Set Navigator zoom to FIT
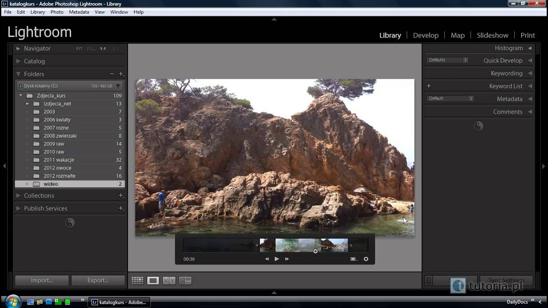Image resolution: width=548 pixels, height=308 pixels. 79,49
